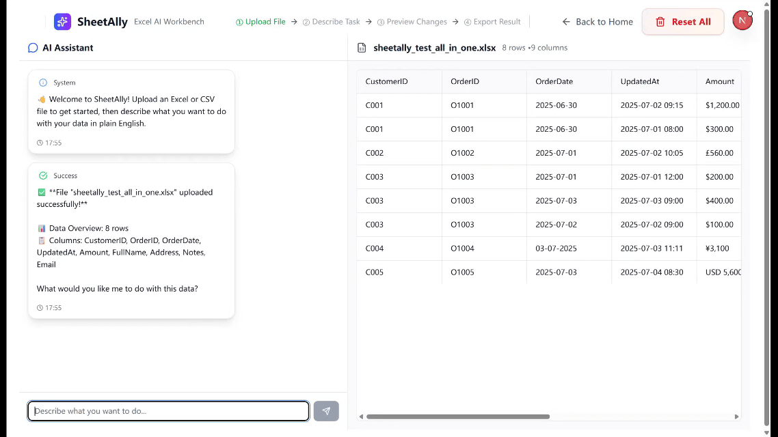Viewport: 778px width, 437px height.
Task: Click the send message paper plane icon
Action: point(326,411)
